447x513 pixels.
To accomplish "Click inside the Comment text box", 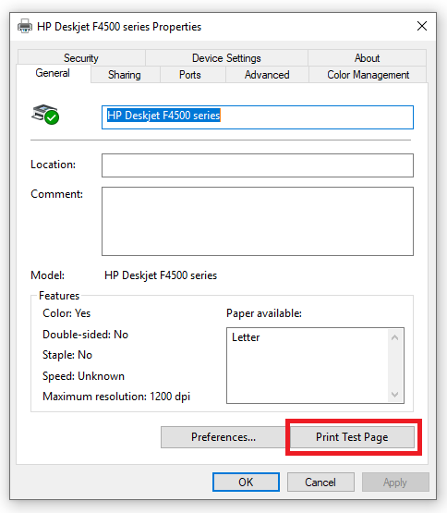I will click(x=258, y=221).
